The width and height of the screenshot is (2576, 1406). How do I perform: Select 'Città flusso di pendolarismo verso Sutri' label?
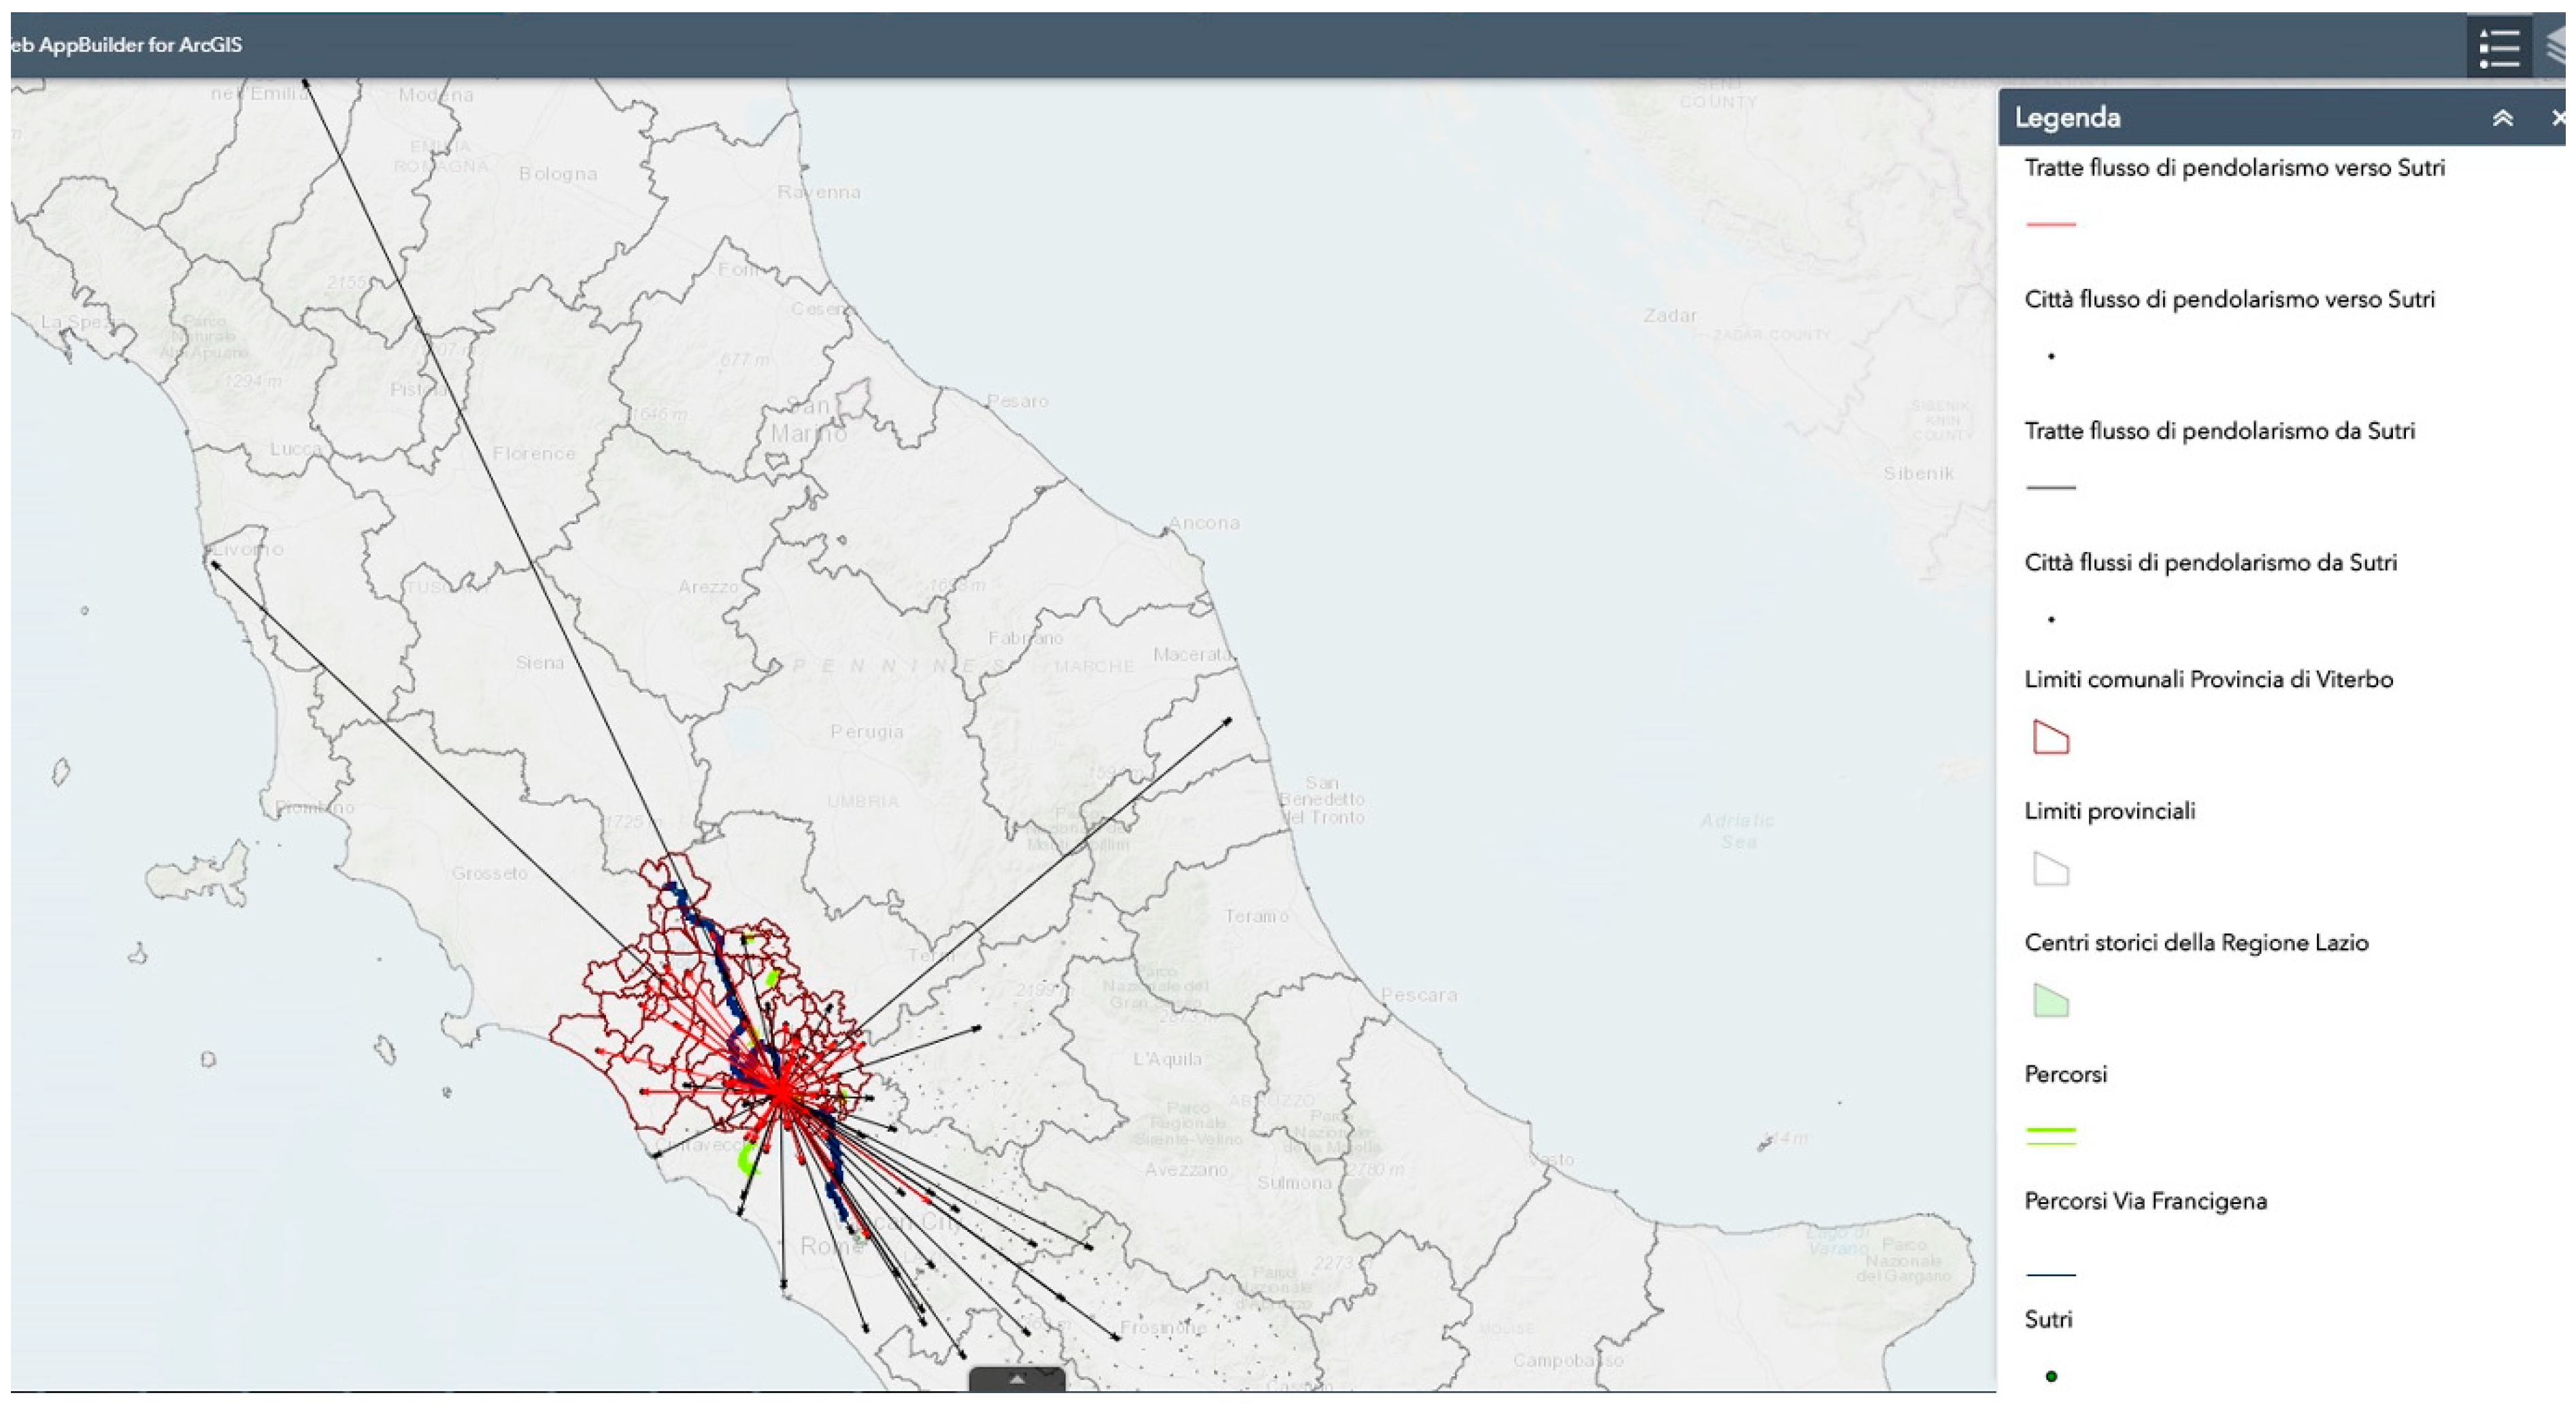2229,300
